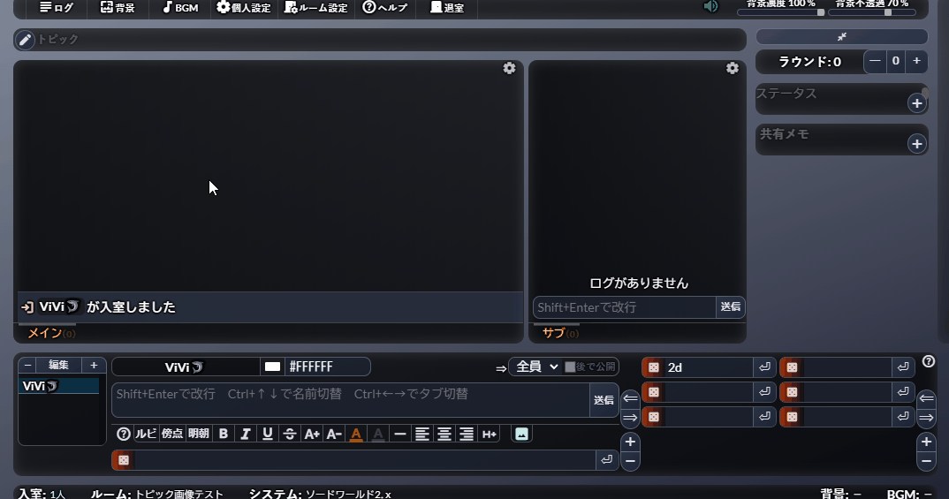Add a new 共有メモ memo
The height and width of the screenshot is (499, 949).
[x=917, y=144]
